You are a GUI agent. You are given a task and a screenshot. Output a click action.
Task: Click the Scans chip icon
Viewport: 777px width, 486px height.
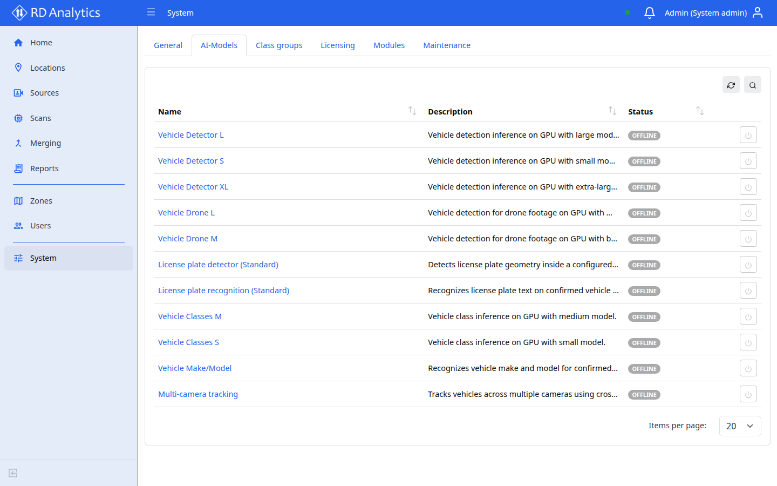click(18, 118)
